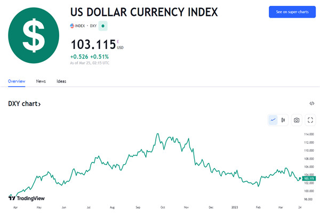The width and height of the screenshot is (320, 213).
Task: Switch to the candlestick chart icon
Action: click(283, 120)
